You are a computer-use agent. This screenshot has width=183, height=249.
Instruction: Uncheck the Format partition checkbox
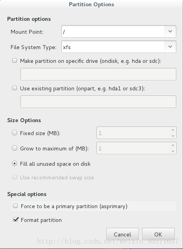click(x=15, y=220)
